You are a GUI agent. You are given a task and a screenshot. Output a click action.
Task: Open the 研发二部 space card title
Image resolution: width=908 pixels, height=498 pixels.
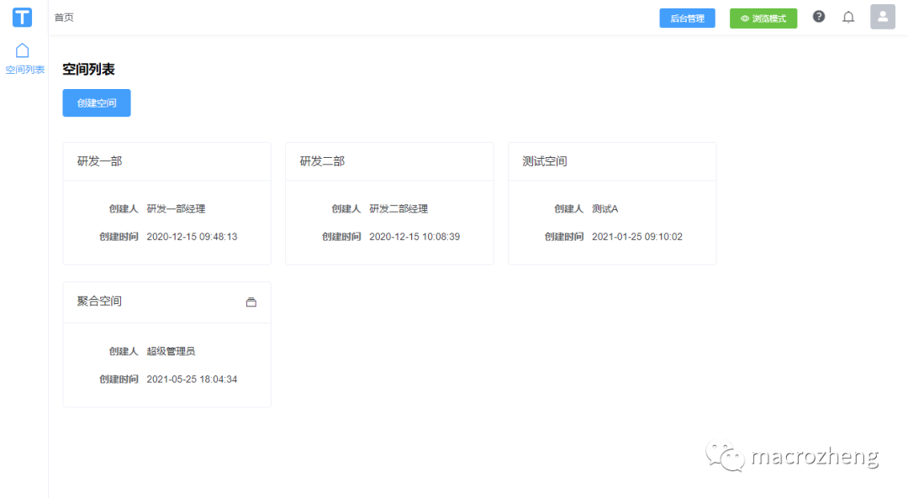[322, 161]
